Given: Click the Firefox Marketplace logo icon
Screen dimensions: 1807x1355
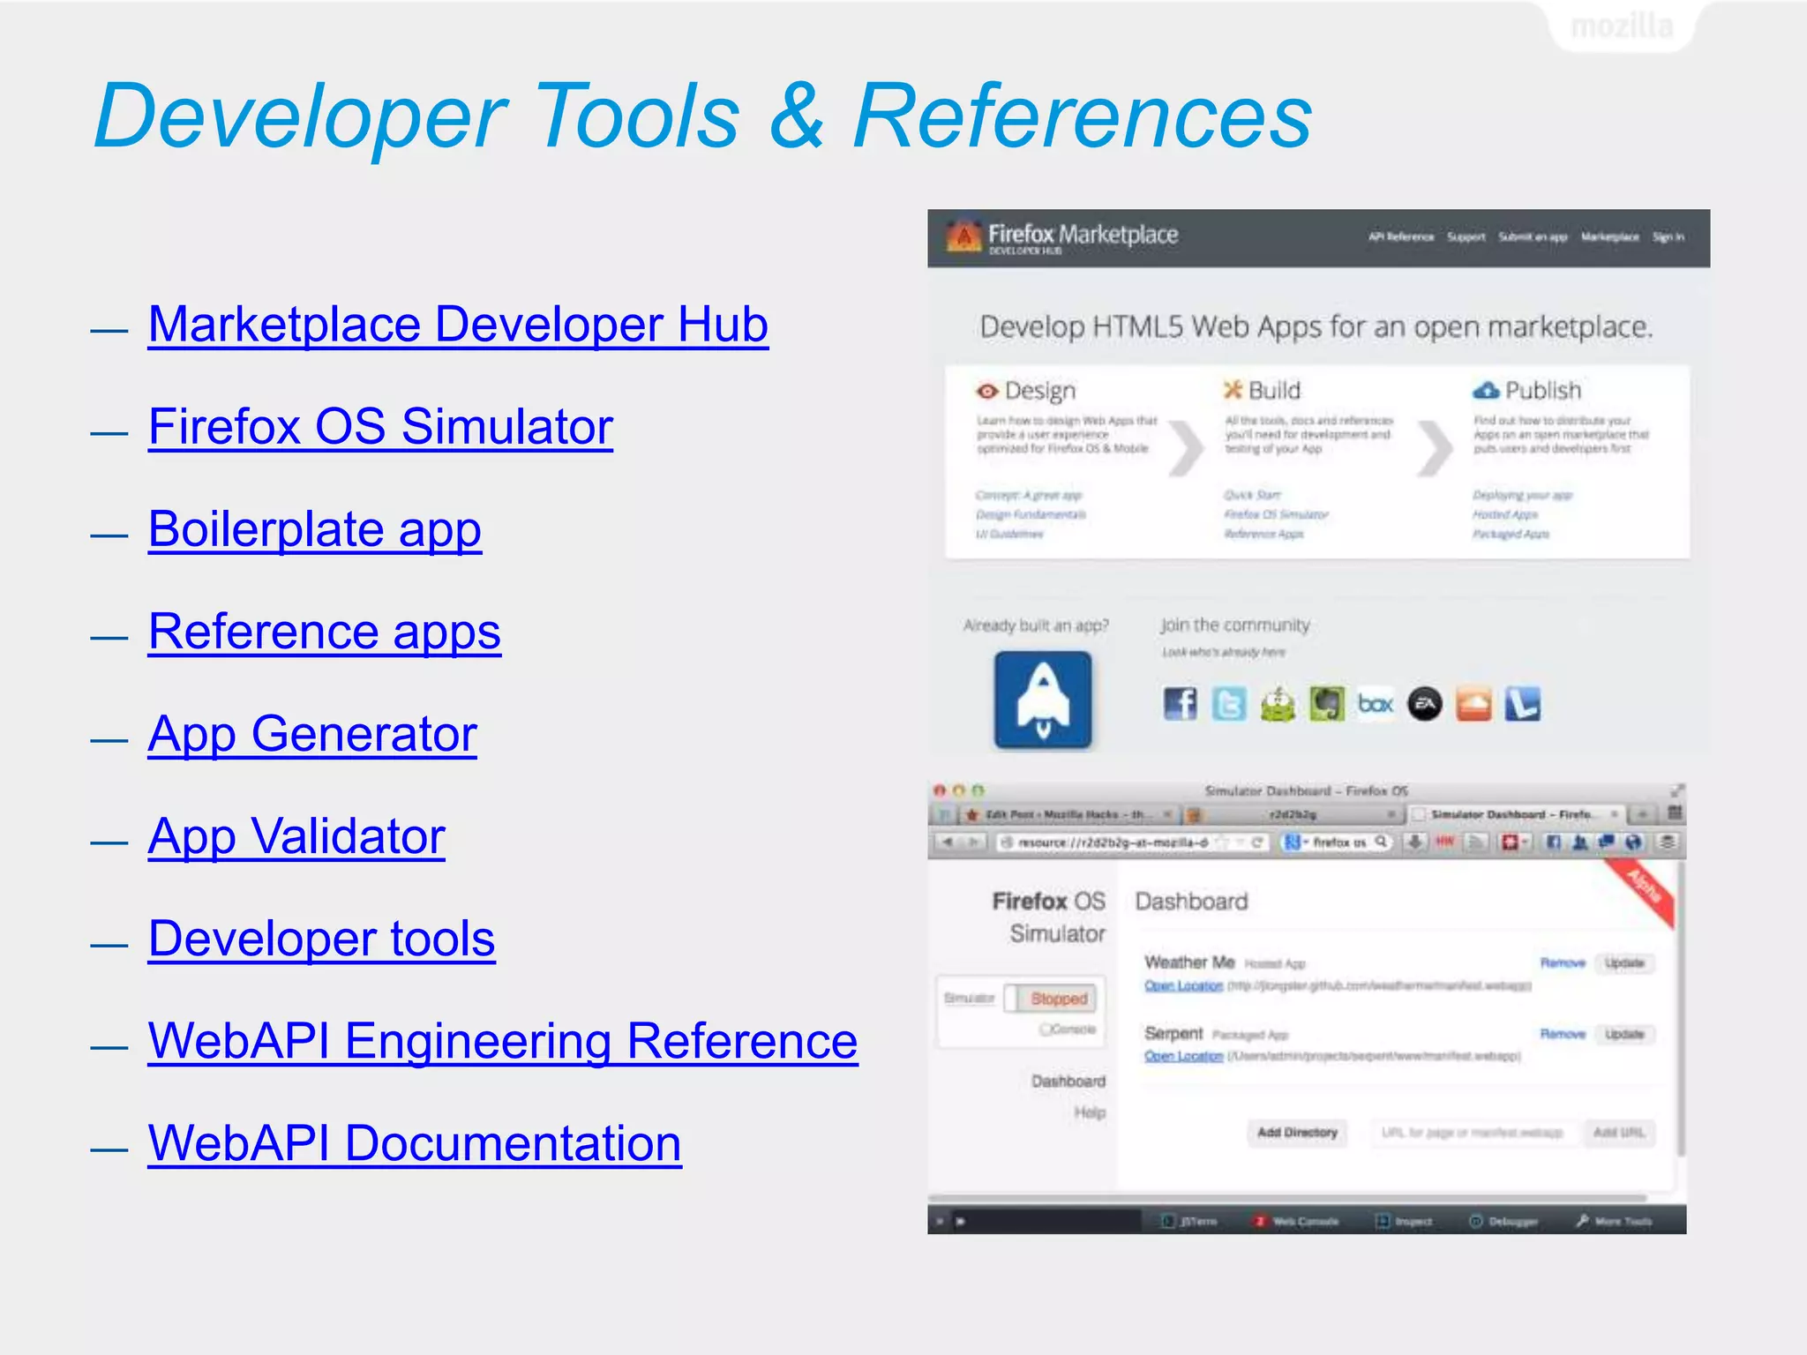Looking at the screenshot, I should [x=963, y=236].
